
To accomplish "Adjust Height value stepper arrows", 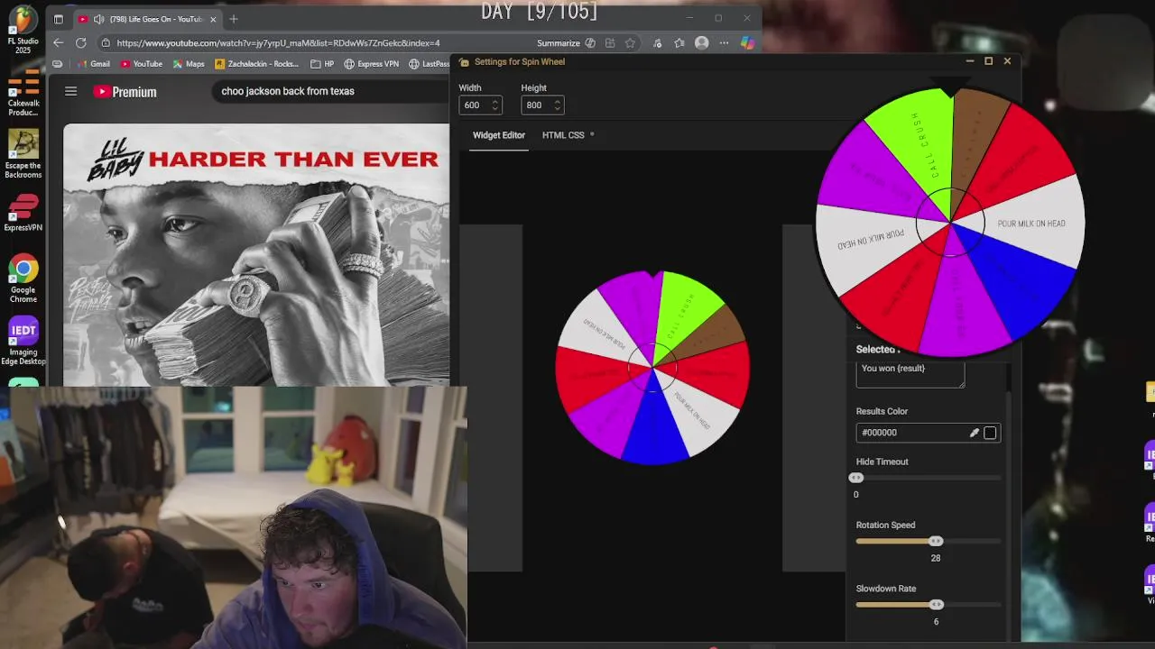I will (x=557, y=105).
